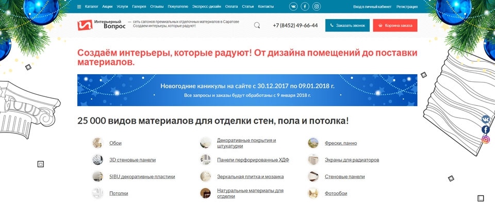Open the floating VK icon on the right edge
Screen dimensions: 495x203
[x=486, y=119]
